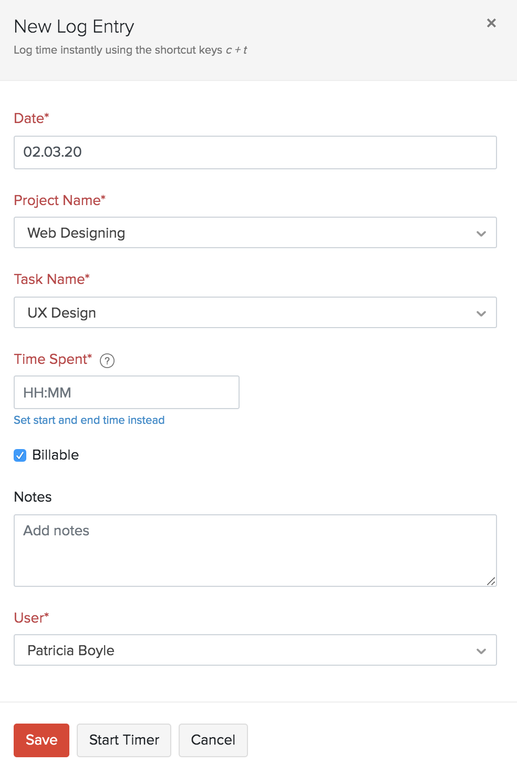Toggle the Billable option off
Viewport: 517px width, 773px height.
click(19, 455)
